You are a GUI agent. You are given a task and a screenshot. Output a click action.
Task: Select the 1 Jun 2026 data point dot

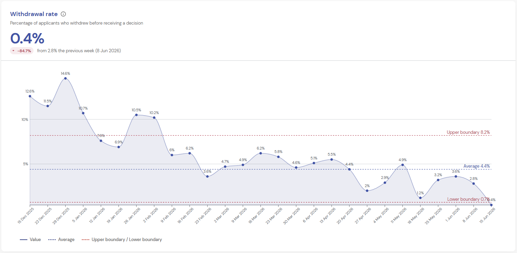[456, 177]
